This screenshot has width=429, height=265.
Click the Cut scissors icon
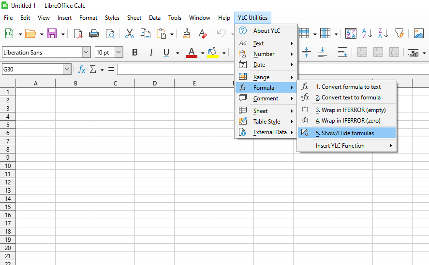(x=129, y=33)
